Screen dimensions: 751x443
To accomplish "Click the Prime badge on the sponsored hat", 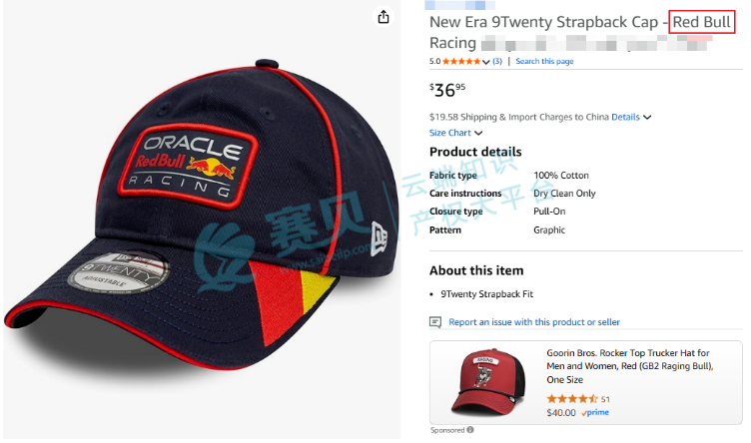I will 596,412.
